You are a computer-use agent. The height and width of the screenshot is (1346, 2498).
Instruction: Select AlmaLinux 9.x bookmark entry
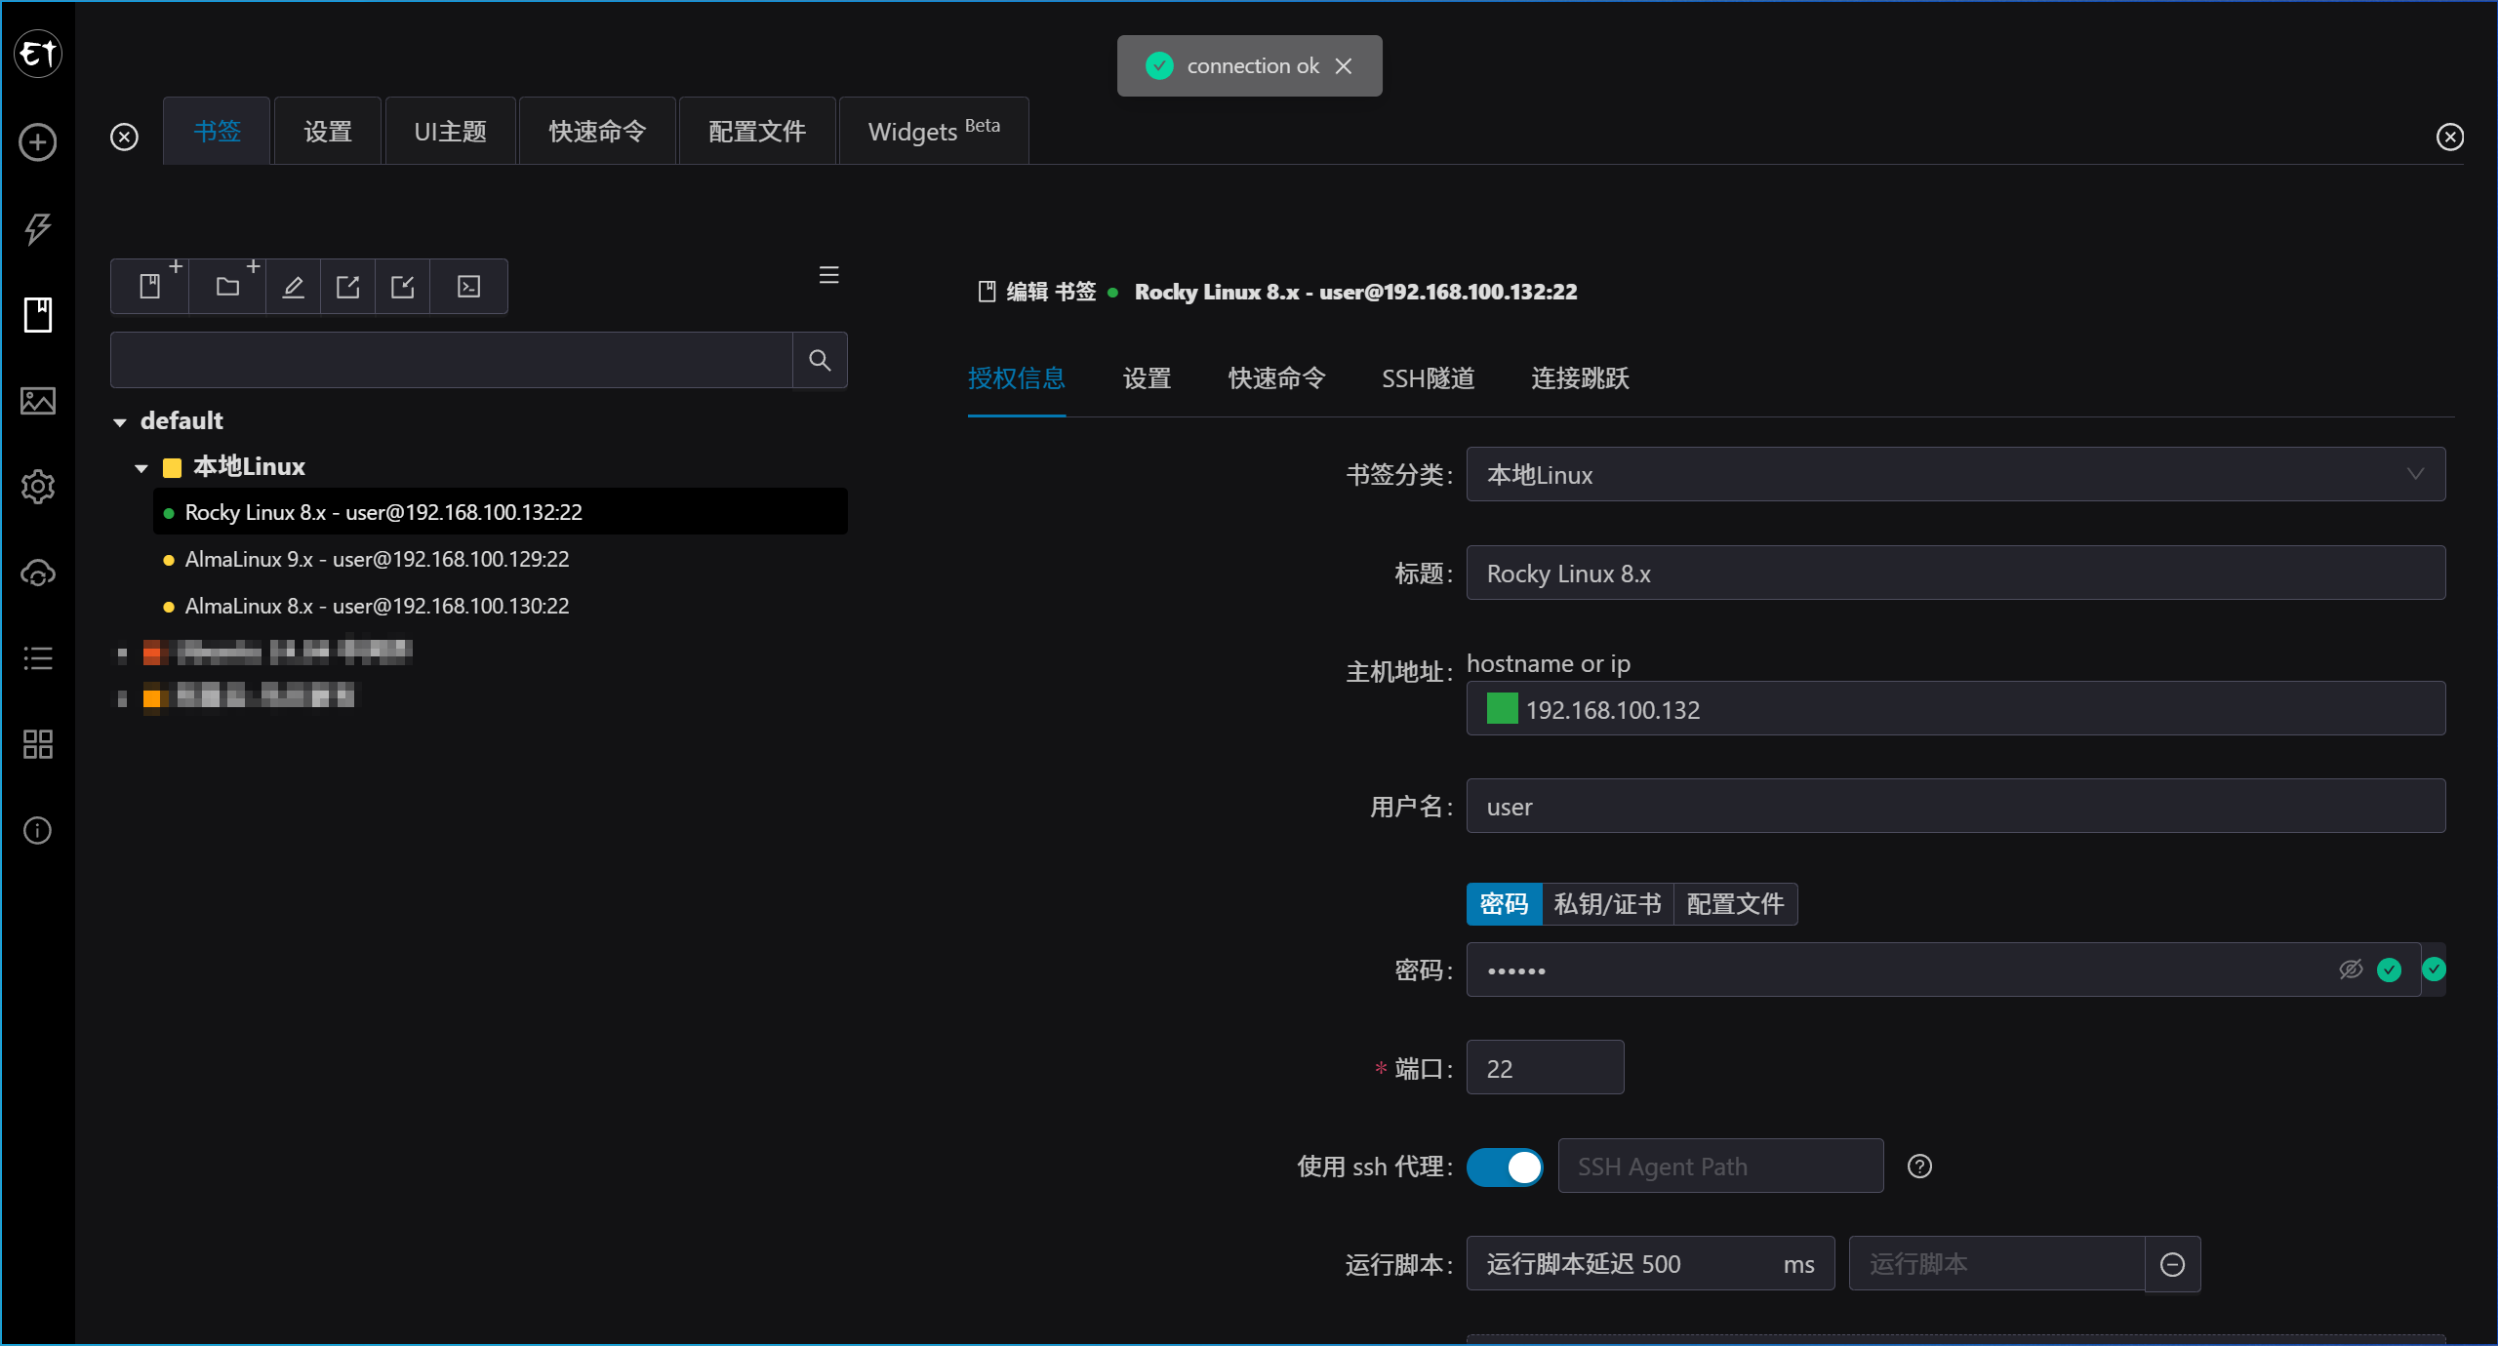(x=377, y=559)
